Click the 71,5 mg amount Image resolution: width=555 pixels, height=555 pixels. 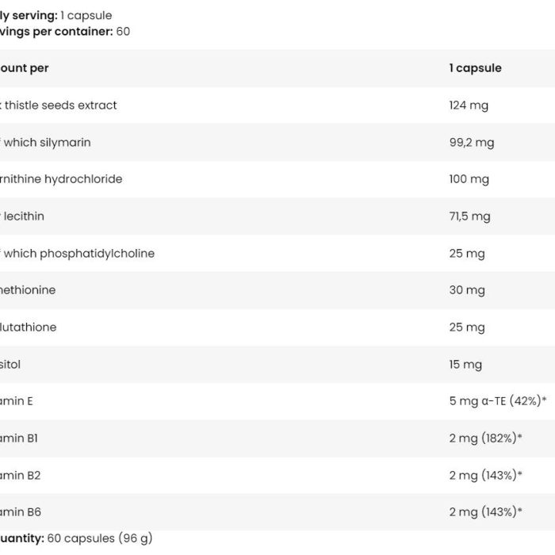tap(469, 216)
